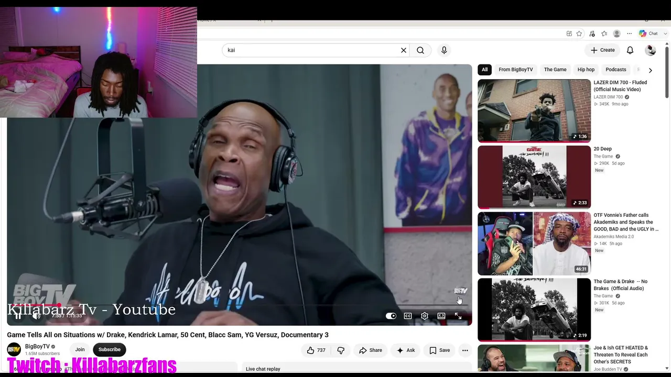Dislike this video

click(x=341, y=350)
